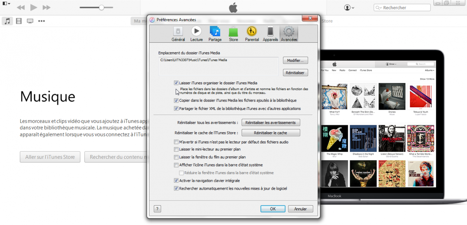Image resolution: width=467 pixels, height=225 pixels.
Task: Click the previous track rewind button
Action: 21,7
